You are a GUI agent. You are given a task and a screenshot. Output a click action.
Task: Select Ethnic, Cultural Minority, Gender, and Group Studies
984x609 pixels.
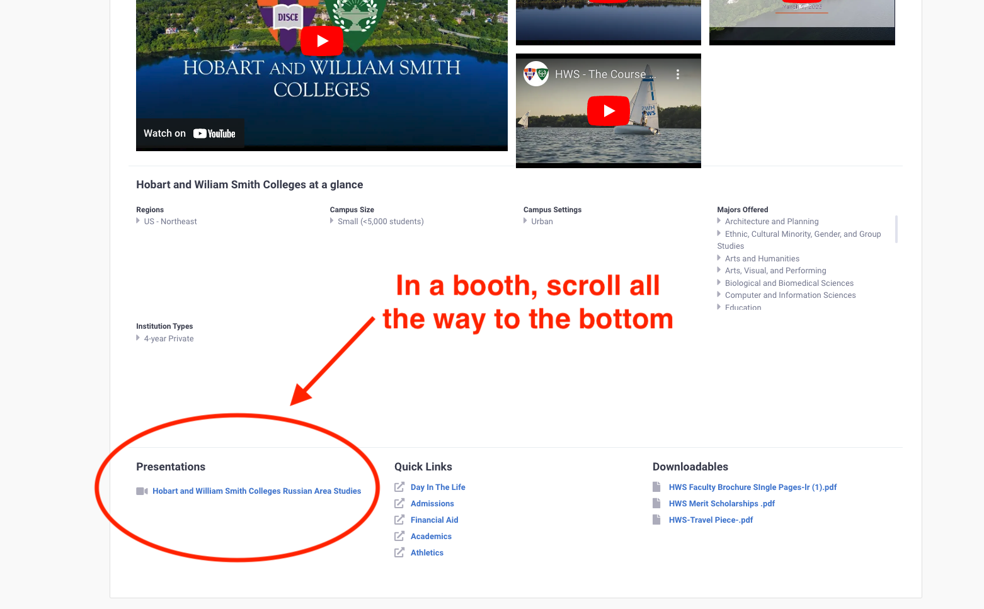(799, 240)
